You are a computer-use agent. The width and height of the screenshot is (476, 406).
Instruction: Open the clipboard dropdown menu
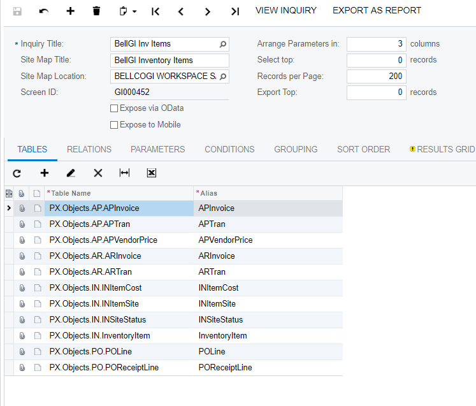coord(127,11)
